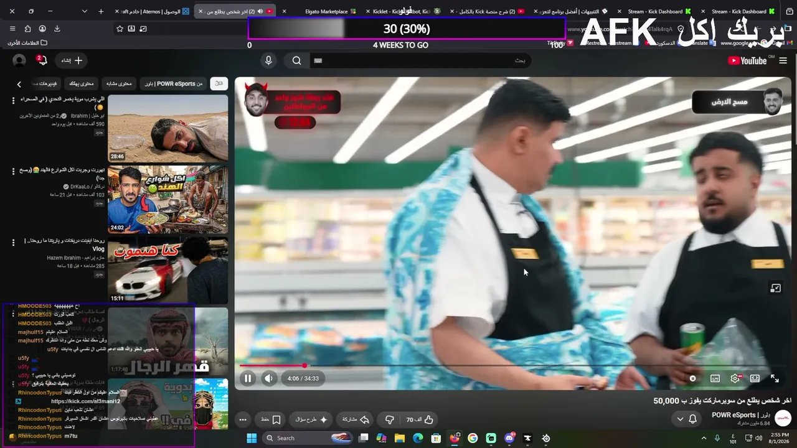Save video with bookmark button
797x448 pixels.
tap(270, 420)
